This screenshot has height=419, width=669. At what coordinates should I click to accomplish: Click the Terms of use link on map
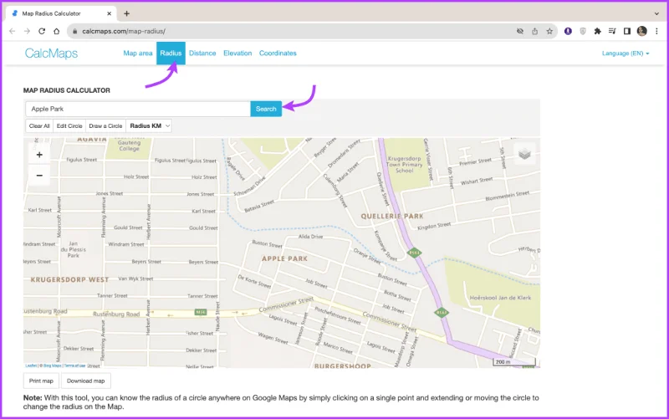[74, 365]
